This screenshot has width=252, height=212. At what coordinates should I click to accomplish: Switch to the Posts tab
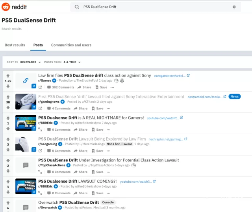[x=38, y=45]
